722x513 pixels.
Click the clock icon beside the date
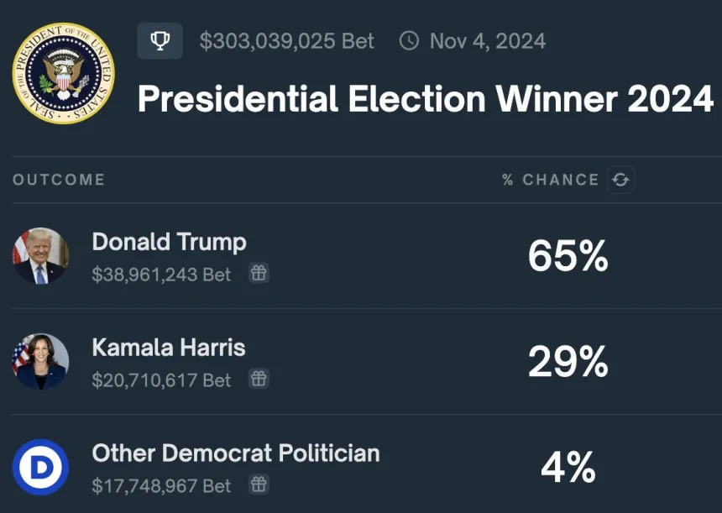[x=409, y=41]
